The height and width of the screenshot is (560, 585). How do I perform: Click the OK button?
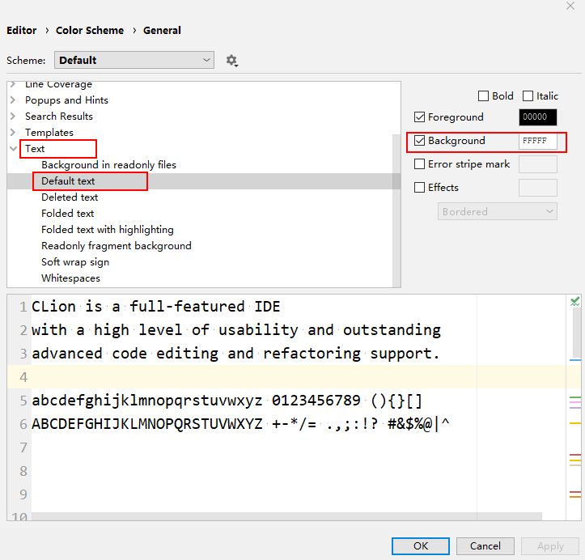[x=421, y=546]
